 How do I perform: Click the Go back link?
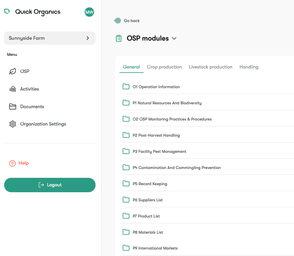tap(131, 21)
